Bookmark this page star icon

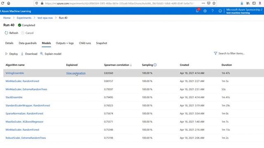(214, 3)
